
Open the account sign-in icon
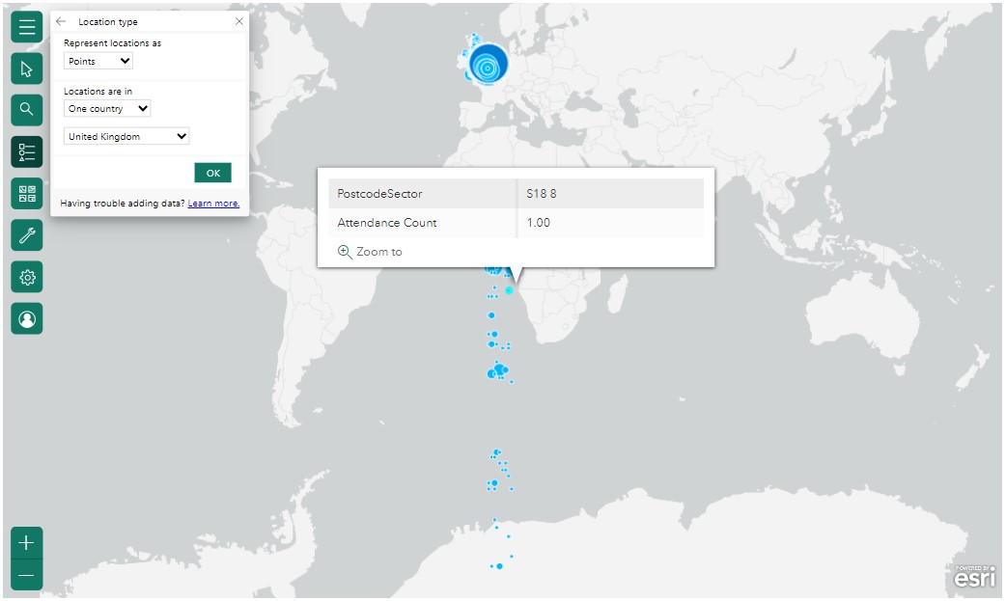26,318
